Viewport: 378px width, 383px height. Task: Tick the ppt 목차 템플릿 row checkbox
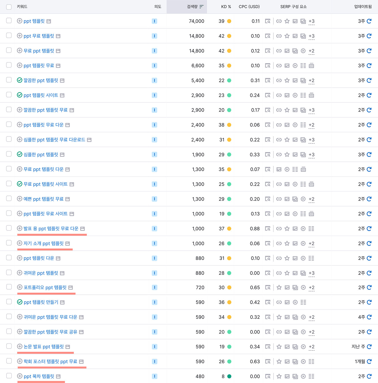pos(9,376)
